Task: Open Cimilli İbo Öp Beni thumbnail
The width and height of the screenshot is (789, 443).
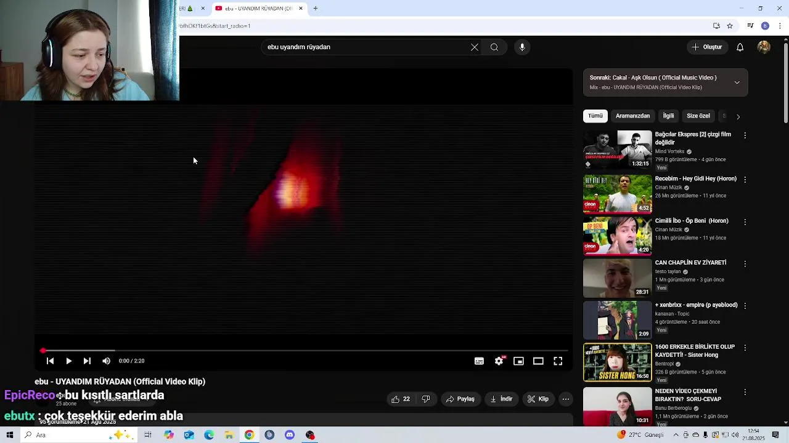Action: coord(617,236)
